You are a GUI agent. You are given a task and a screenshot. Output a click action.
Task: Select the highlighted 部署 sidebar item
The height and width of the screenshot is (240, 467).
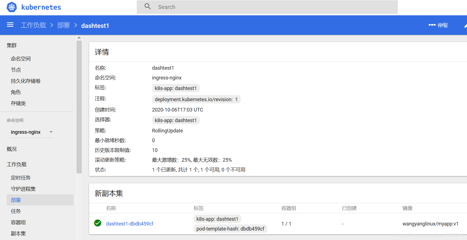pyautogui.click(x=40, y=200)
